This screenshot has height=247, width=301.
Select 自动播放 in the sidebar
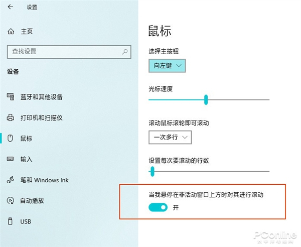point(32,200)
